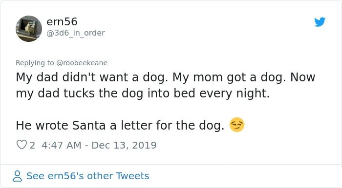Viewport: 342px width, 188px height.
Task: Click the person icon beside other Tweets
Action: [x=17, y=176]
